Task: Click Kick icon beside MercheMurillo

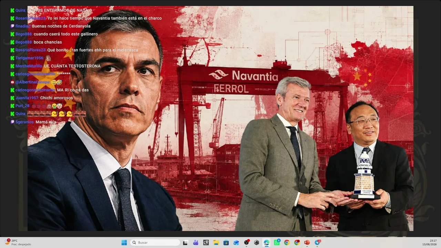Action: coord(12,66)
